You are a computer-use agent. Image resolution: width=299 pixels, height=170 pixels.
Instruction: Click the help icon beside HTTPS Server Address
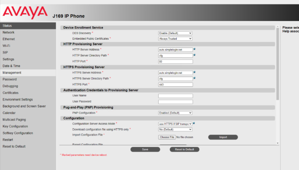click(x=194, y=72)
